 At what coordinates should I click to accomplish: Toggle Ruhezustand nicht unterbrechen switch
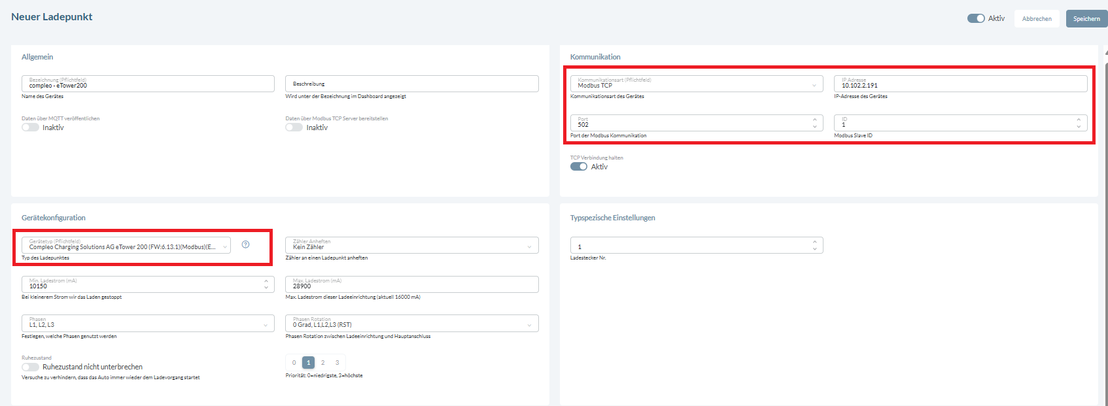[30, 367]
